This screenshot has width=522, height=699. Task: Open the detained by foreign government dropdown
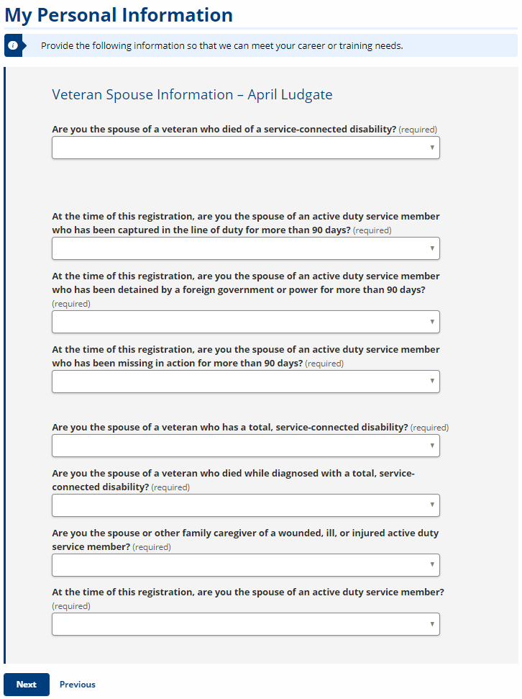tap(245, 322)
